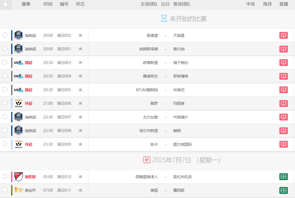Open 芬超 league link in 周日006 row
Screen dimensions: 295x198
coord(29,103)
